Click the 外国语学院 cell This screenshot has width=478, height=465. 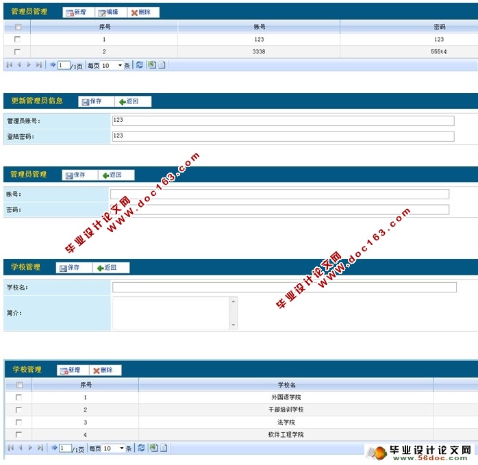tap(286, 397)
